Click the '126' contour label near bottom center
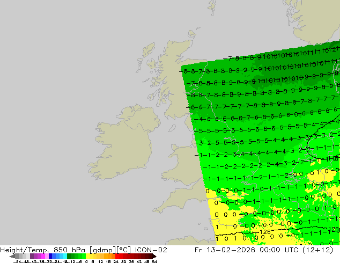This screenshot has height=263, width=340. [x=265, y=232]
